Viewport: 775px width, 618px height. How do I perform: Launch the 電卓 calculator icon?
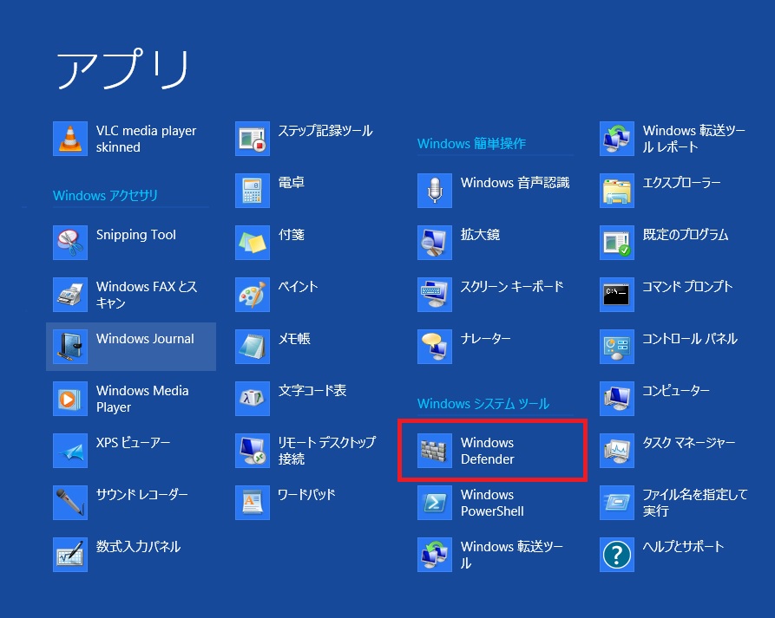pyautogui.click(x=253, y=191)
